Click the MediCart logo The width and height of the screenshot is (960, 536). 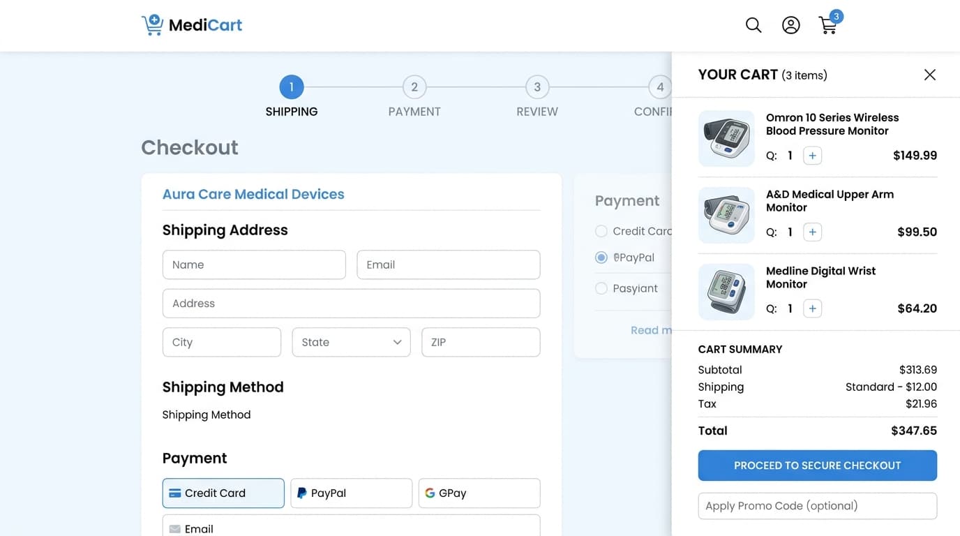click(x=192, y=25)
